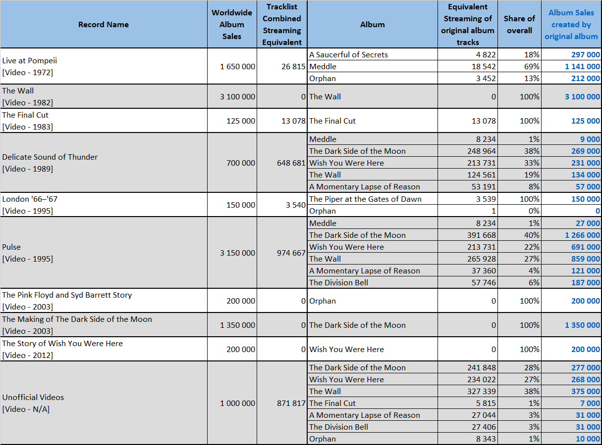Click the 3 540 streaming equivalent cell

coord(282,205)
